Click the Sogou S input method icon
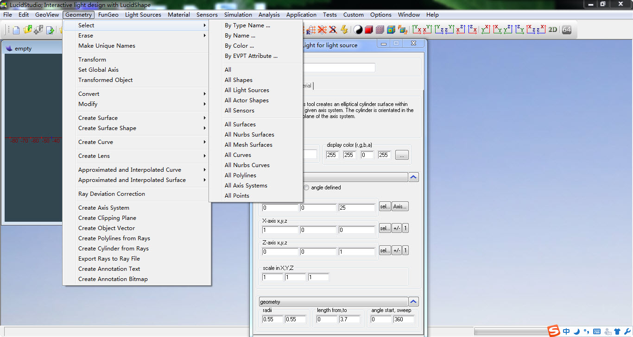The height and width of the screenshot is (337, 633). (554, 331)
